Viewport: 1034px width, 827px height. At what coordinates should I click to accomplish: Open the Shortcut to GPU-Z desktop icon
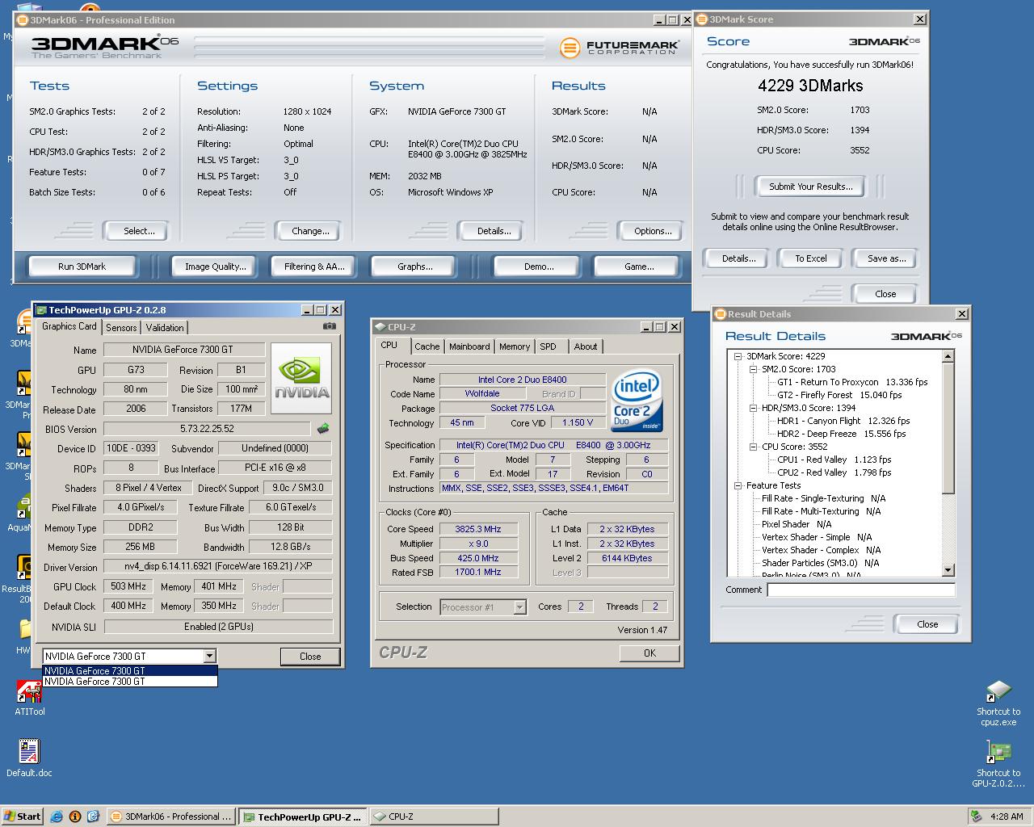998,764
